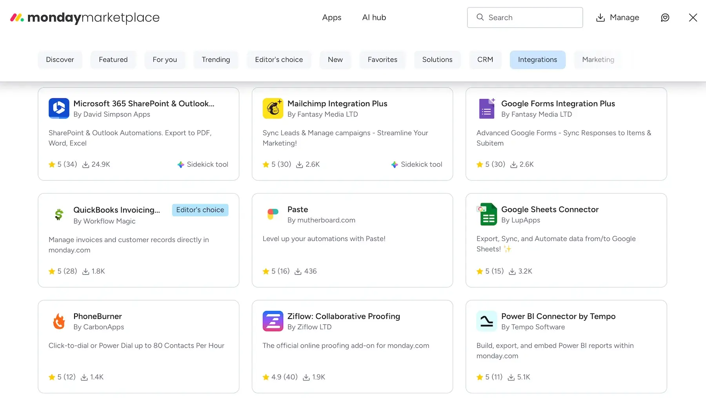Click the download icon on Google Sheets card
Viewport: 706px width, 398px height.
coord(512,272)
